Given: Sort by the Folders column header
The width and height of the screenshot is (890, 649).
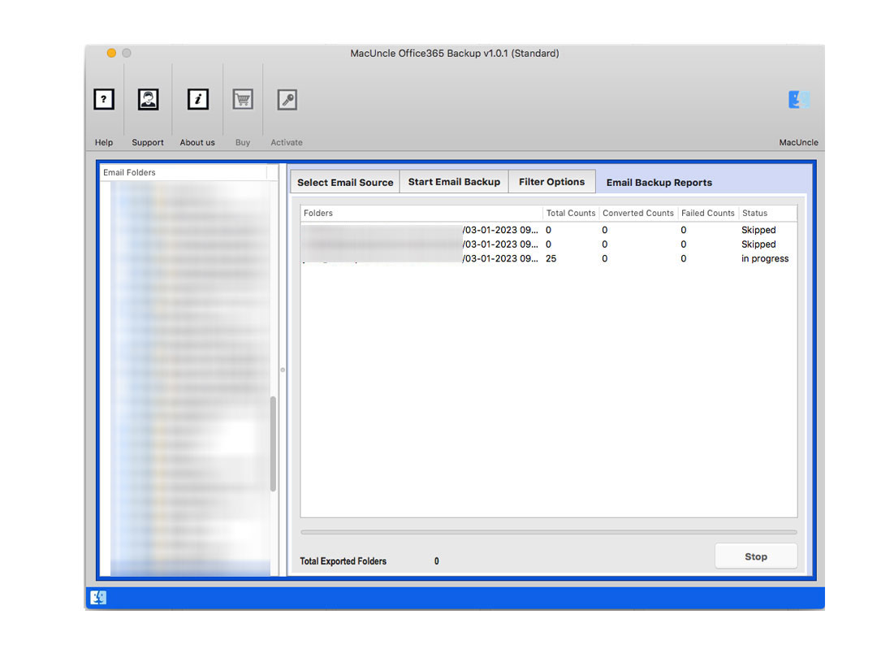Looking at the screenshot, I should 421,213.
